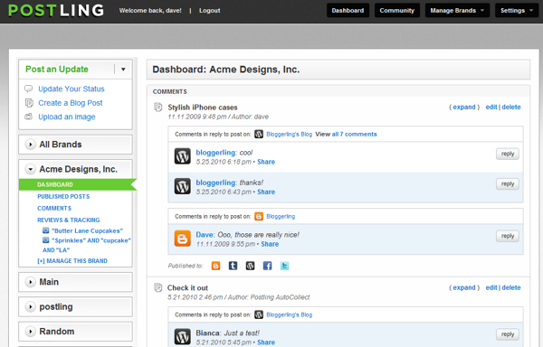Viewport: 543px width, 347px height.
Task: Reply to Bianca's comment
Action: 508,334
